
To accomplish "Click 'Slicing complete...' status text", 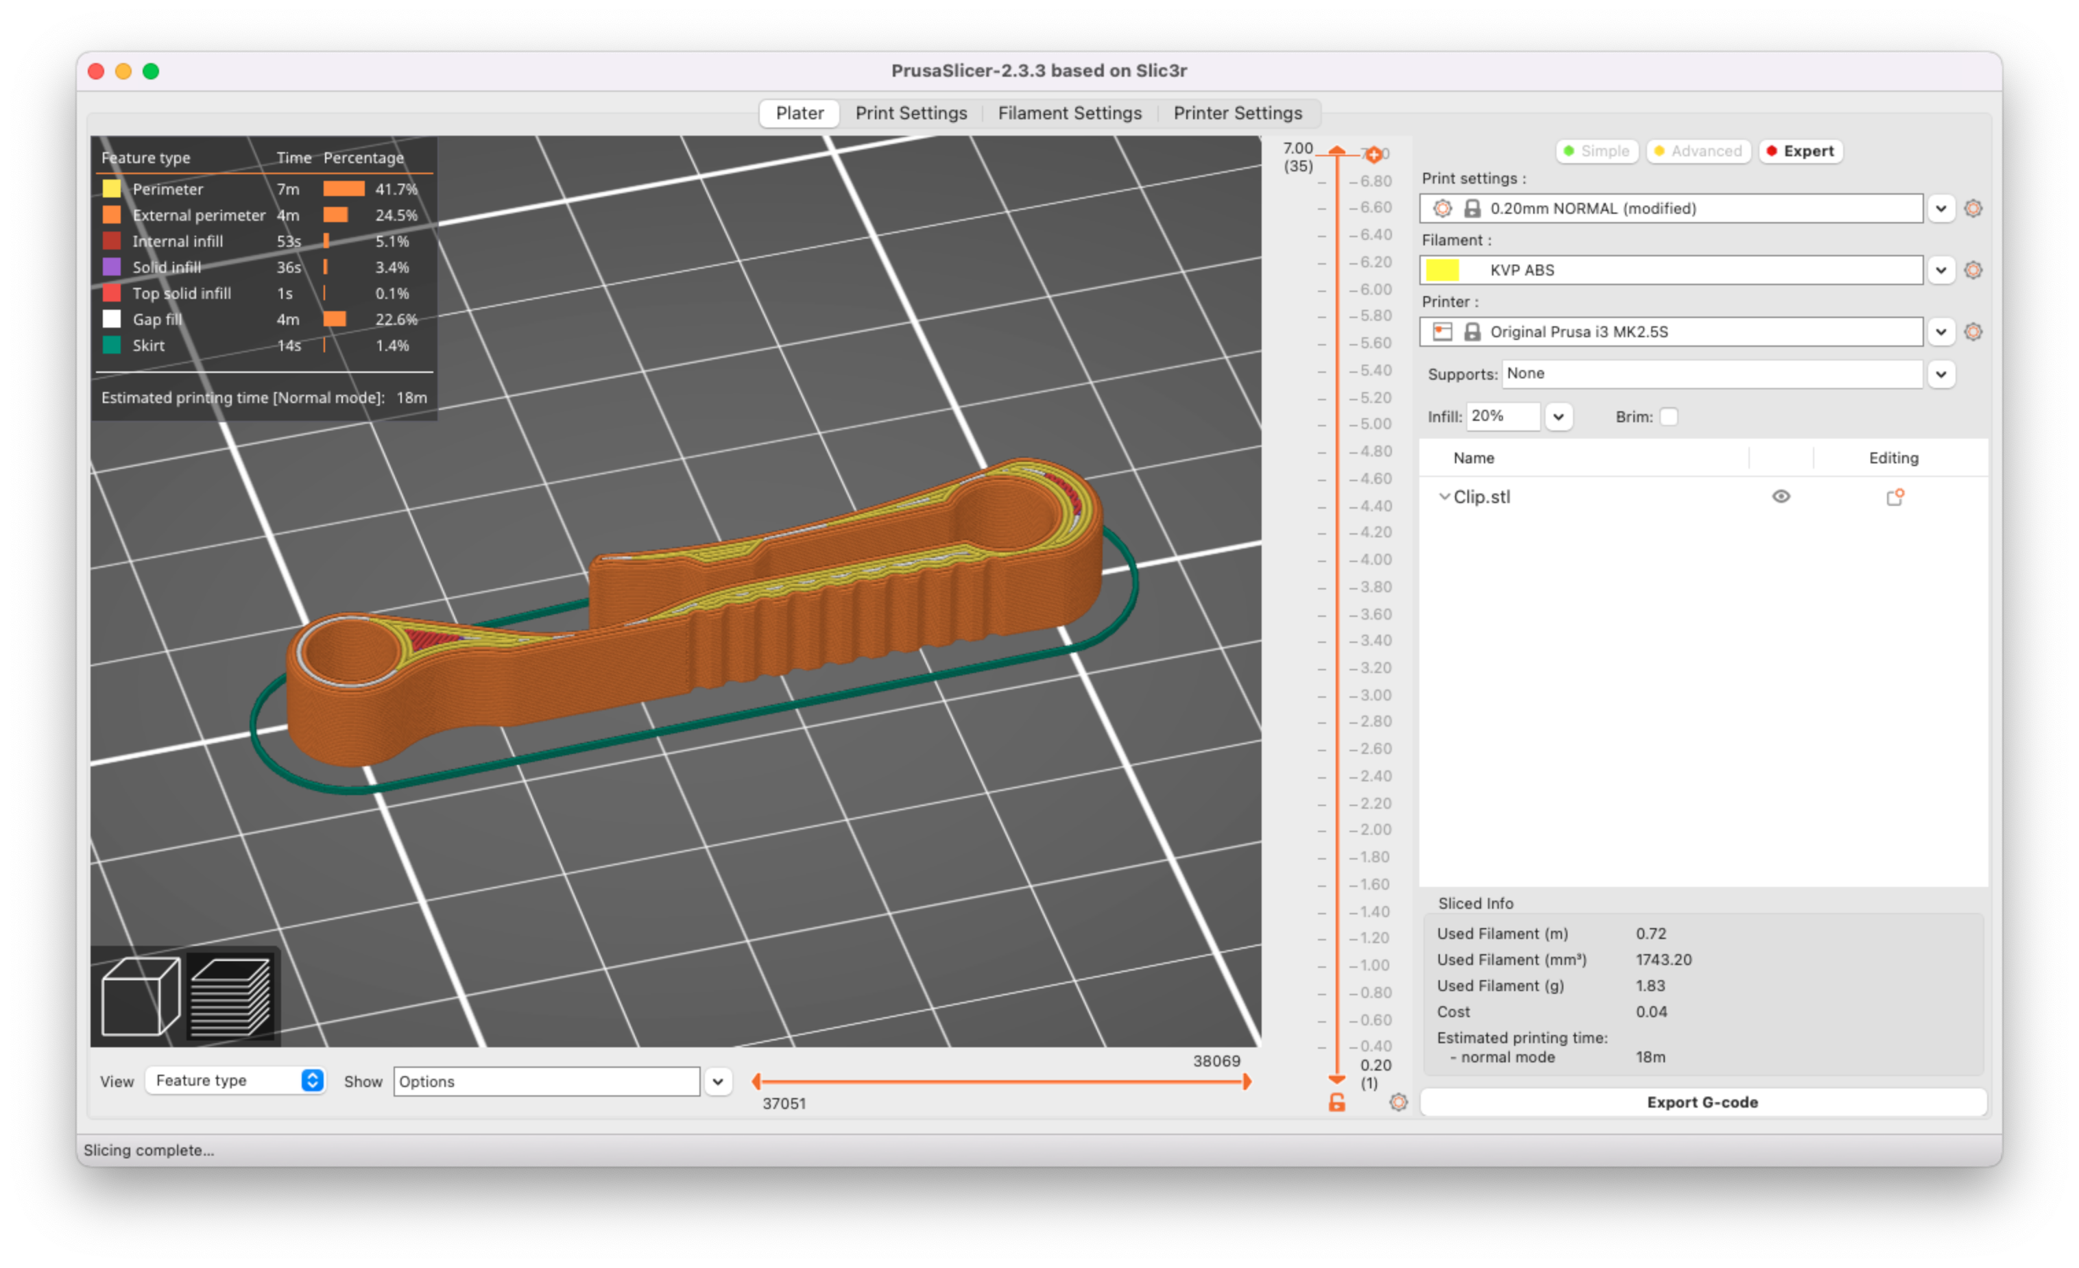I will [x=149, y=1150].
